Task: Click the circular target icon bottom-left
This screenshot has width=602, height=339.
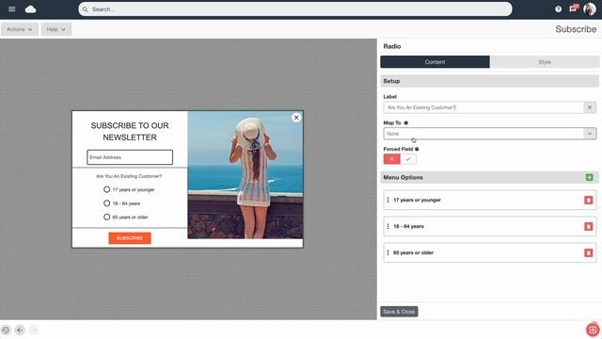Action: [x=6, y=330]
